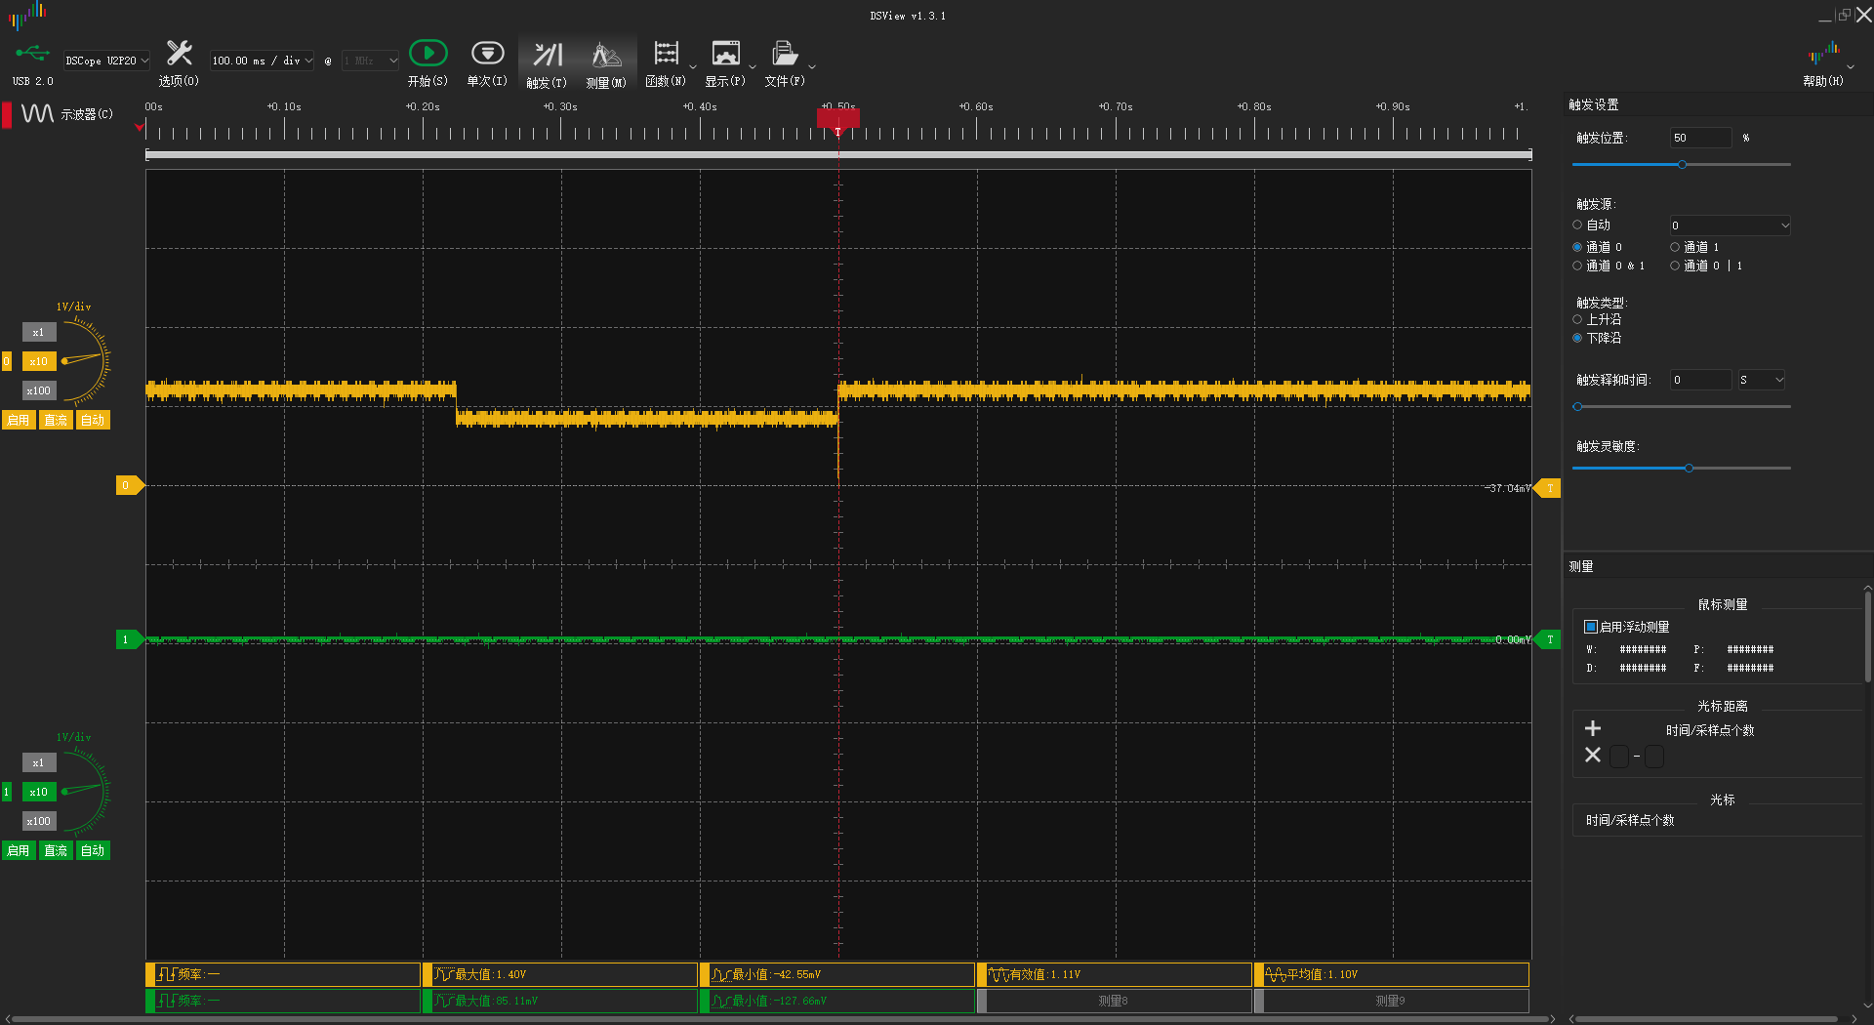The image size is (1874, 1025).
Task: Open the Trigger (触发) panel icon
Action: [547, 56]
